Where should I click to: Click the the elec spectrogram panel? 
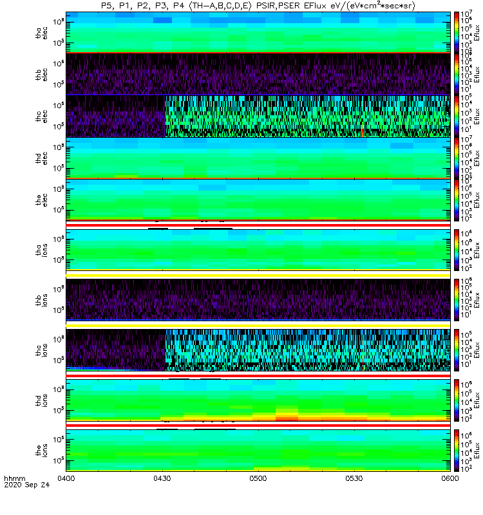258,200
